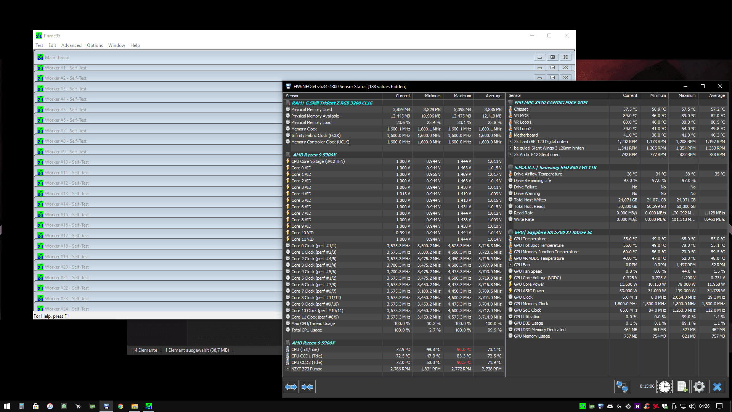Open HWiNFO remote network connection icon
This screenshot has height=412, width=732.
pyautogui.click(x=622, y=386)
